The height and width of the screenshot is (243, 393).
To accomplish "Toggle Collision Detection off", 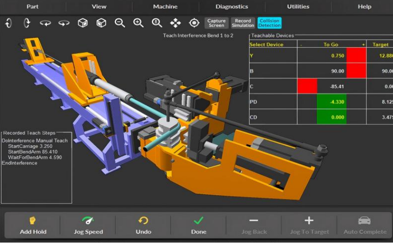I will (269, 23).
